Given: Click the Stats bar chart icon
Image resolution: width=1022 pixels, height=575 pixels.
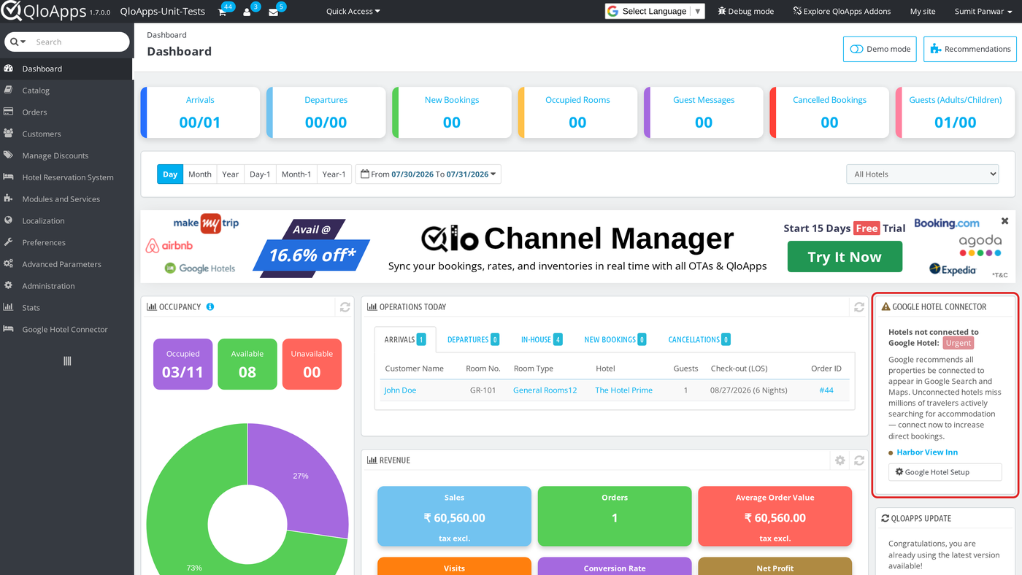Looking at the screenshot, I should (8, 307).
